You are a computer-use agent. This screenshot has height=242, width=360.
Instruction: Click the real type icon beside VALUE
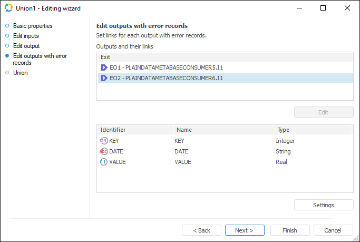click(x=103, y=162)
